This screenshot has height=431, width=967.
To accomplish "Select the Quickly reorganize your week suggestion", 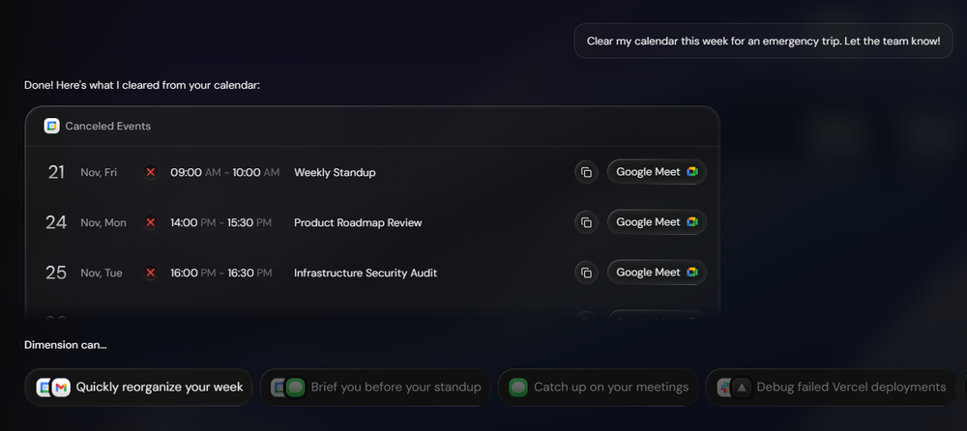I will pyautogui.click(x=160, y=388).
